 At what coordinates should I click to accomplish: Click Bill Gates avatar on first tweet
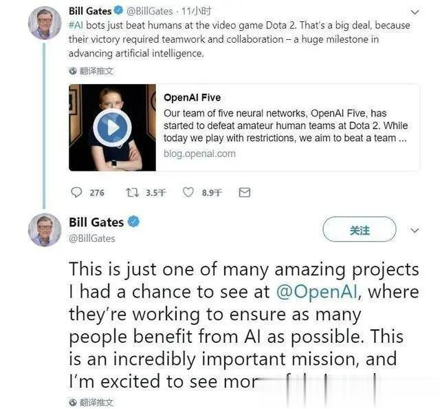(45, 22)
